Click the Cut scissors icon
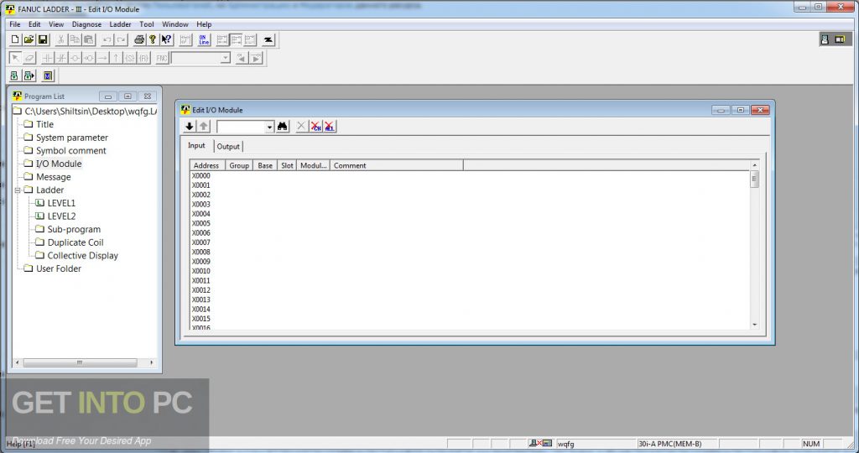This screenshot has width=859, height=453. [60, 39]
